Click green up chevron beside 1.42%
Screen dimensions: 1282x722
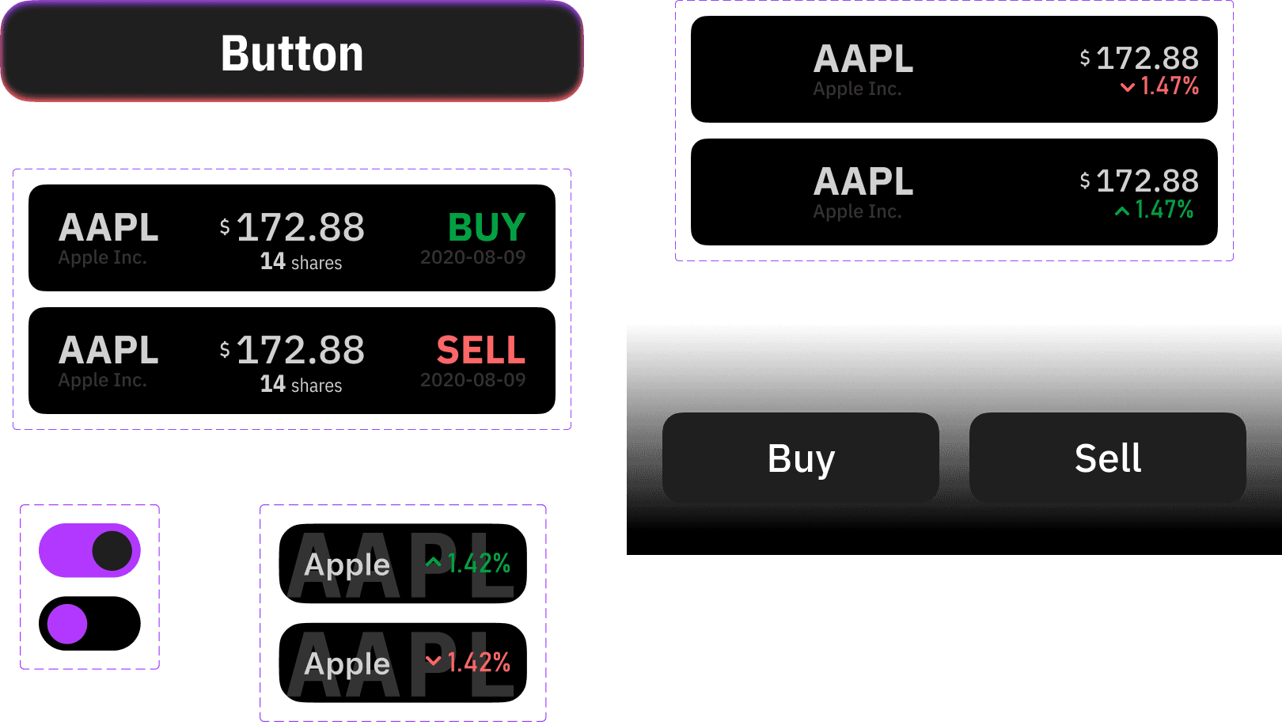[x=433, y=562]
